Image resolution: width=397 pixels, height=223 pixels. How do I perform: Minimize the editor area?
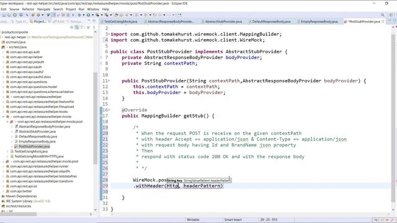(390, 21)
